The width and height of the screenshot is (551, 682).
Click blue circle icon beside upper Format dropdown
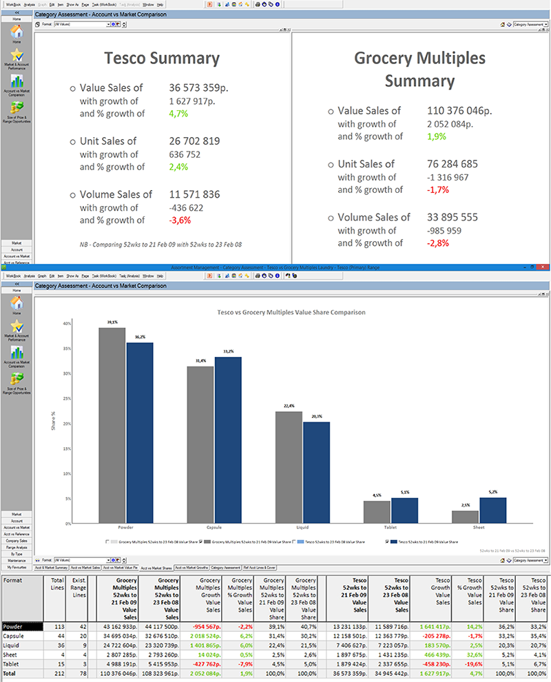(113, 24)
